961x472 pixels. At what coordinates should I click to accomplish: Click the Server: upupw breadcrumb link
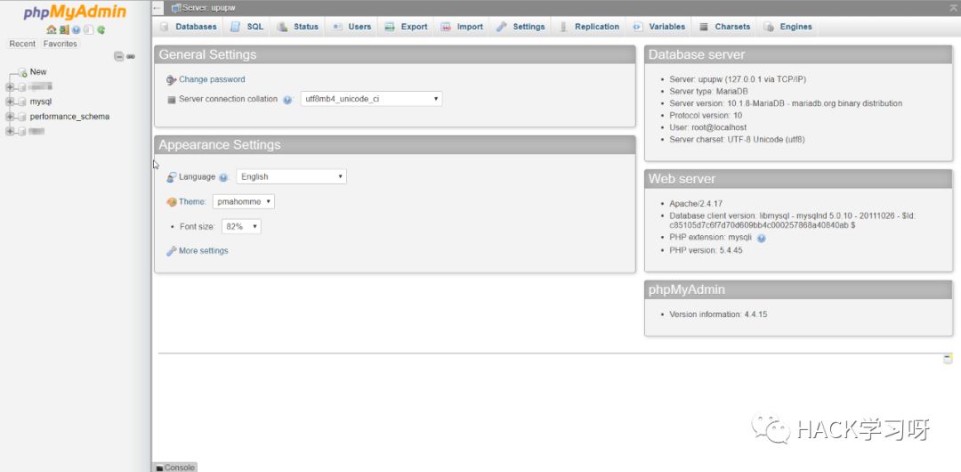208,8
